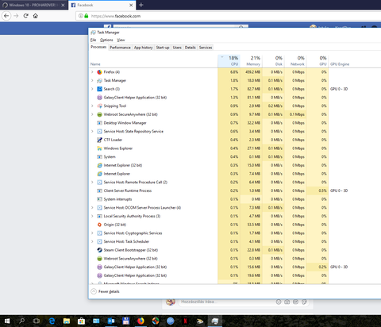381x327 pixels.
Task: Open the View menu in Task Manager
Action: click(121, 40)
